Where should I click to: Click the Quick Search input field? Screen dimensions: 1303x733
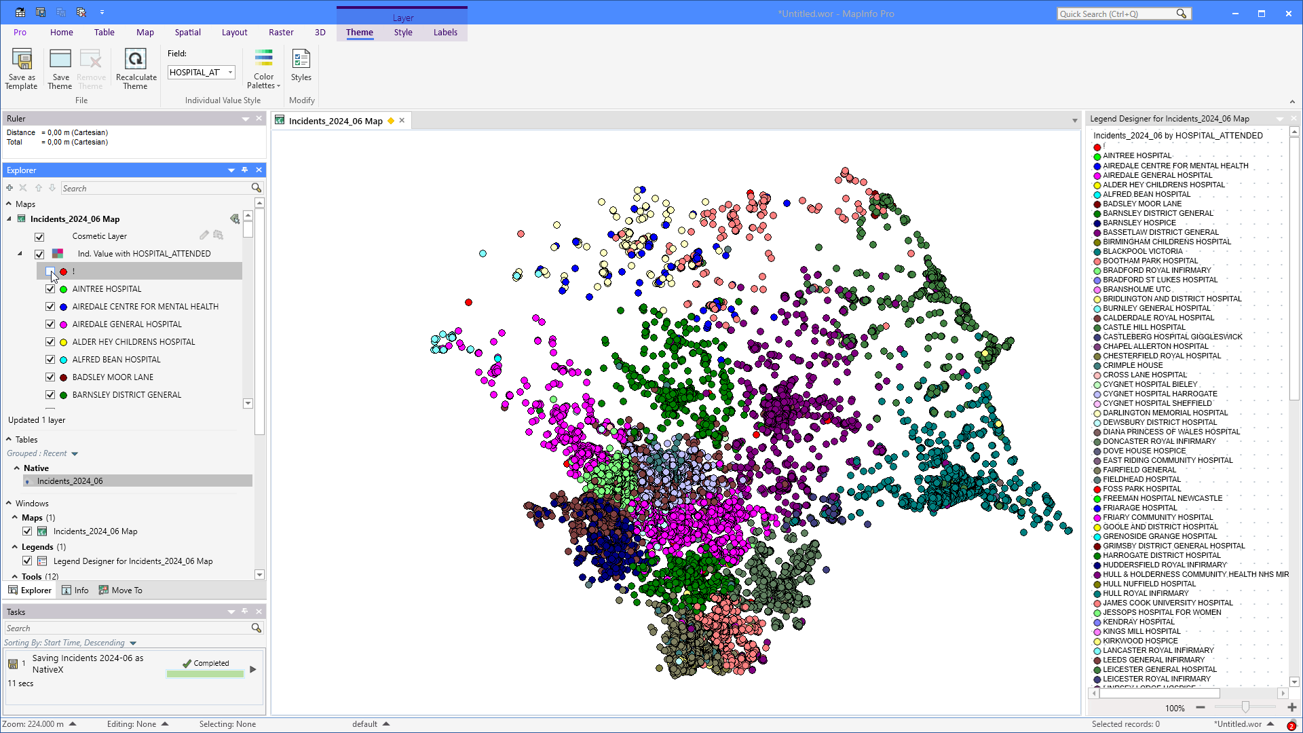1116,14
